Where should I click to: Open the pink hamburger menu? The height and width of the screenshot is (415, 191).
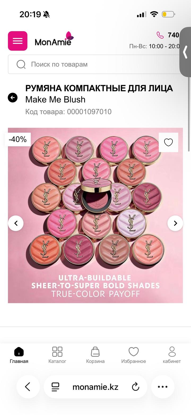pyautogui.click(x=18, y=41)
